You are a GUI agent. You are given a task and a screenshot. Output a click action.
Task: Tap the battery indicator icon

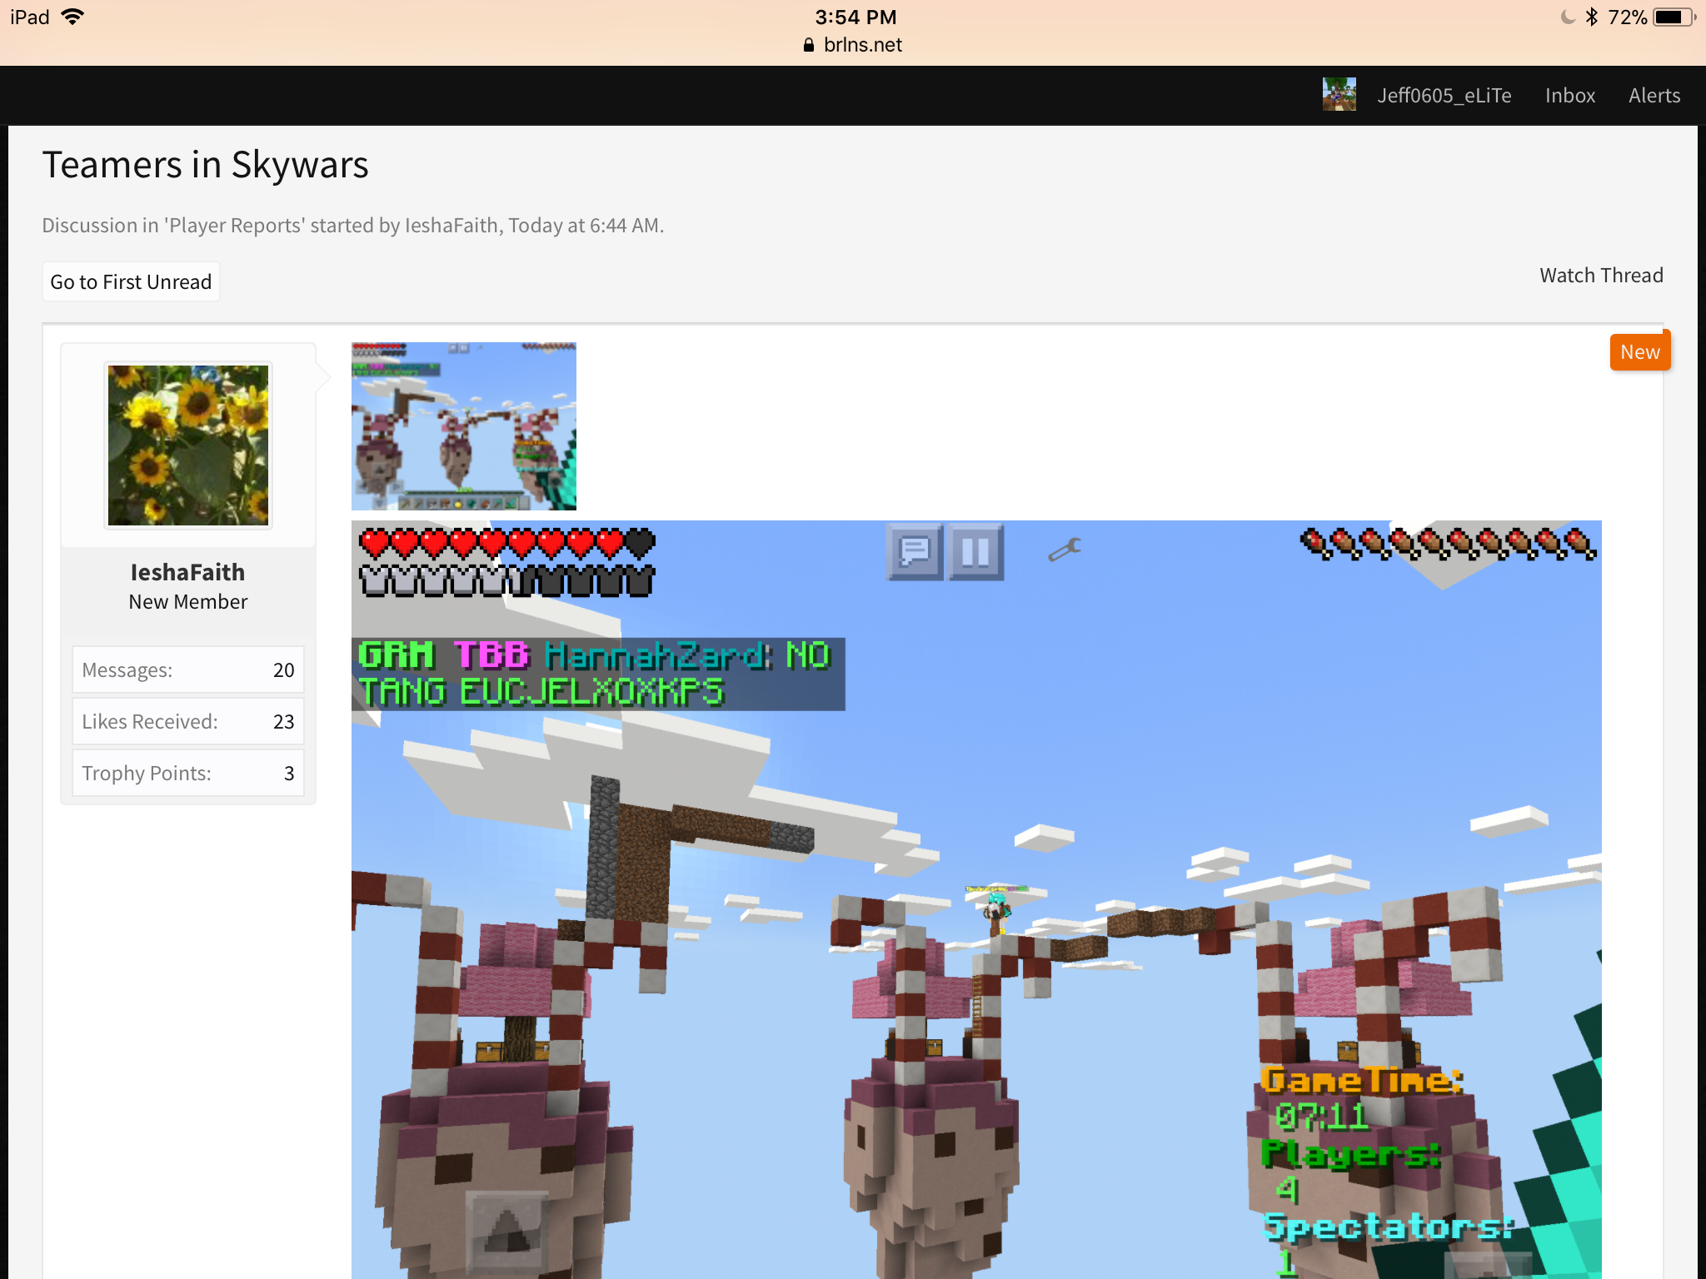click(1674, 17)
